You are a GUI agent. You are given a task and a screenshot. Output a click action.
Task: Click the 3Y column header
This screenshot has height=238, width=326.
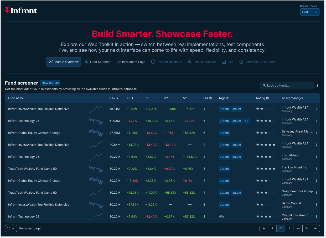click(x=166, y=98)
